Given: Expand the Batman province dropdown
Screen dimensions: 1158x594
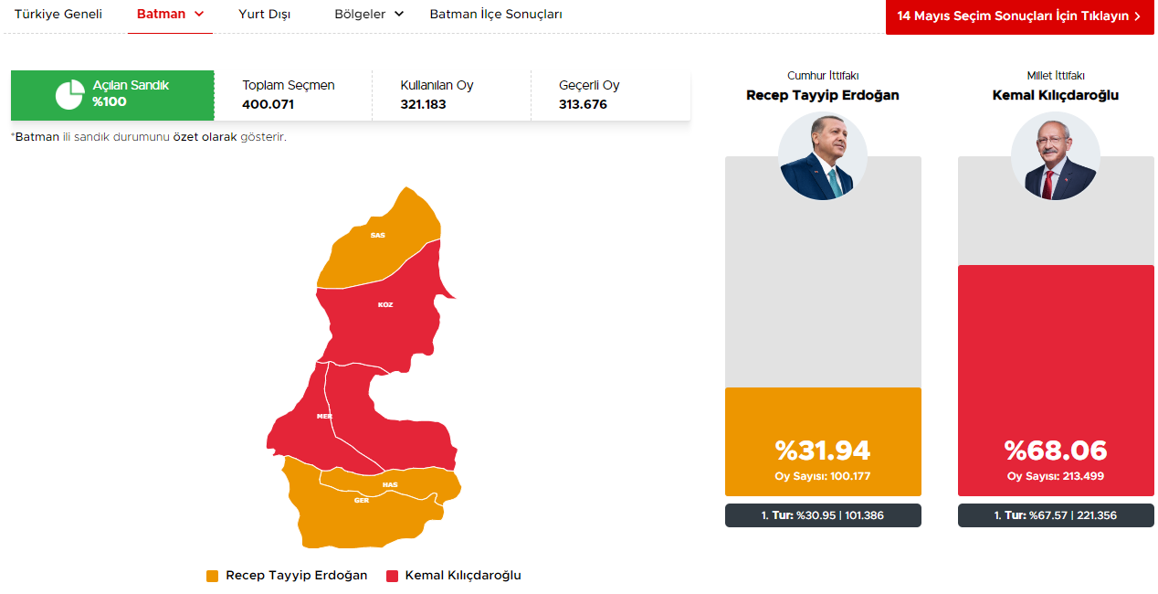Looking at the screenshot, I should coord(171,15).
